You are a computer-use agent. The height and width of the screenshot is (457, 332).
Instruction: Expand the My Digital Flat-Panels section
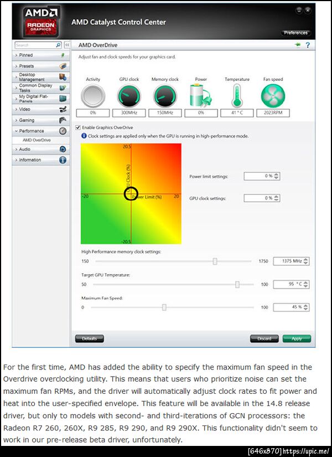[41, 99]
